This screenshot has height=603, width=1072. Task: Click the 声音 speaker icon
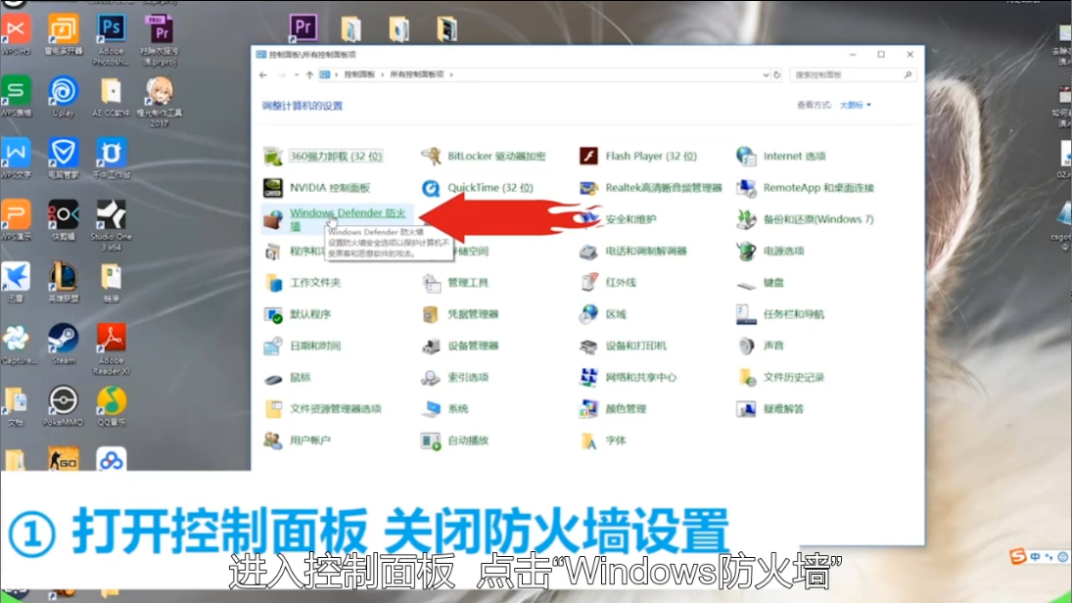click(x=747, y=347)
